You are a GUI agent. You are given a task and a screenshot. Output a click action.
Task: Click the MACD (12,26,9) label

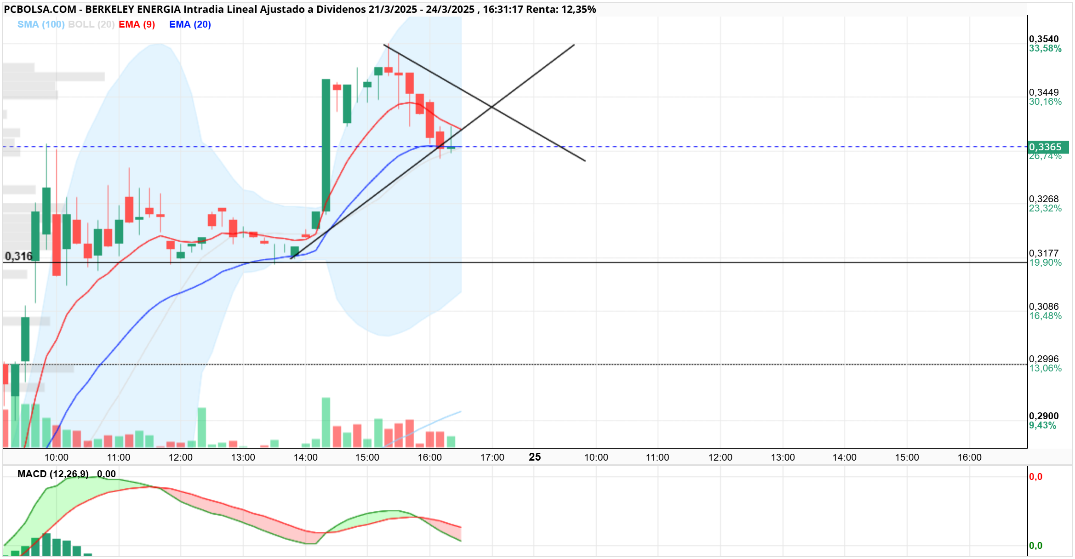click(53, 474)
